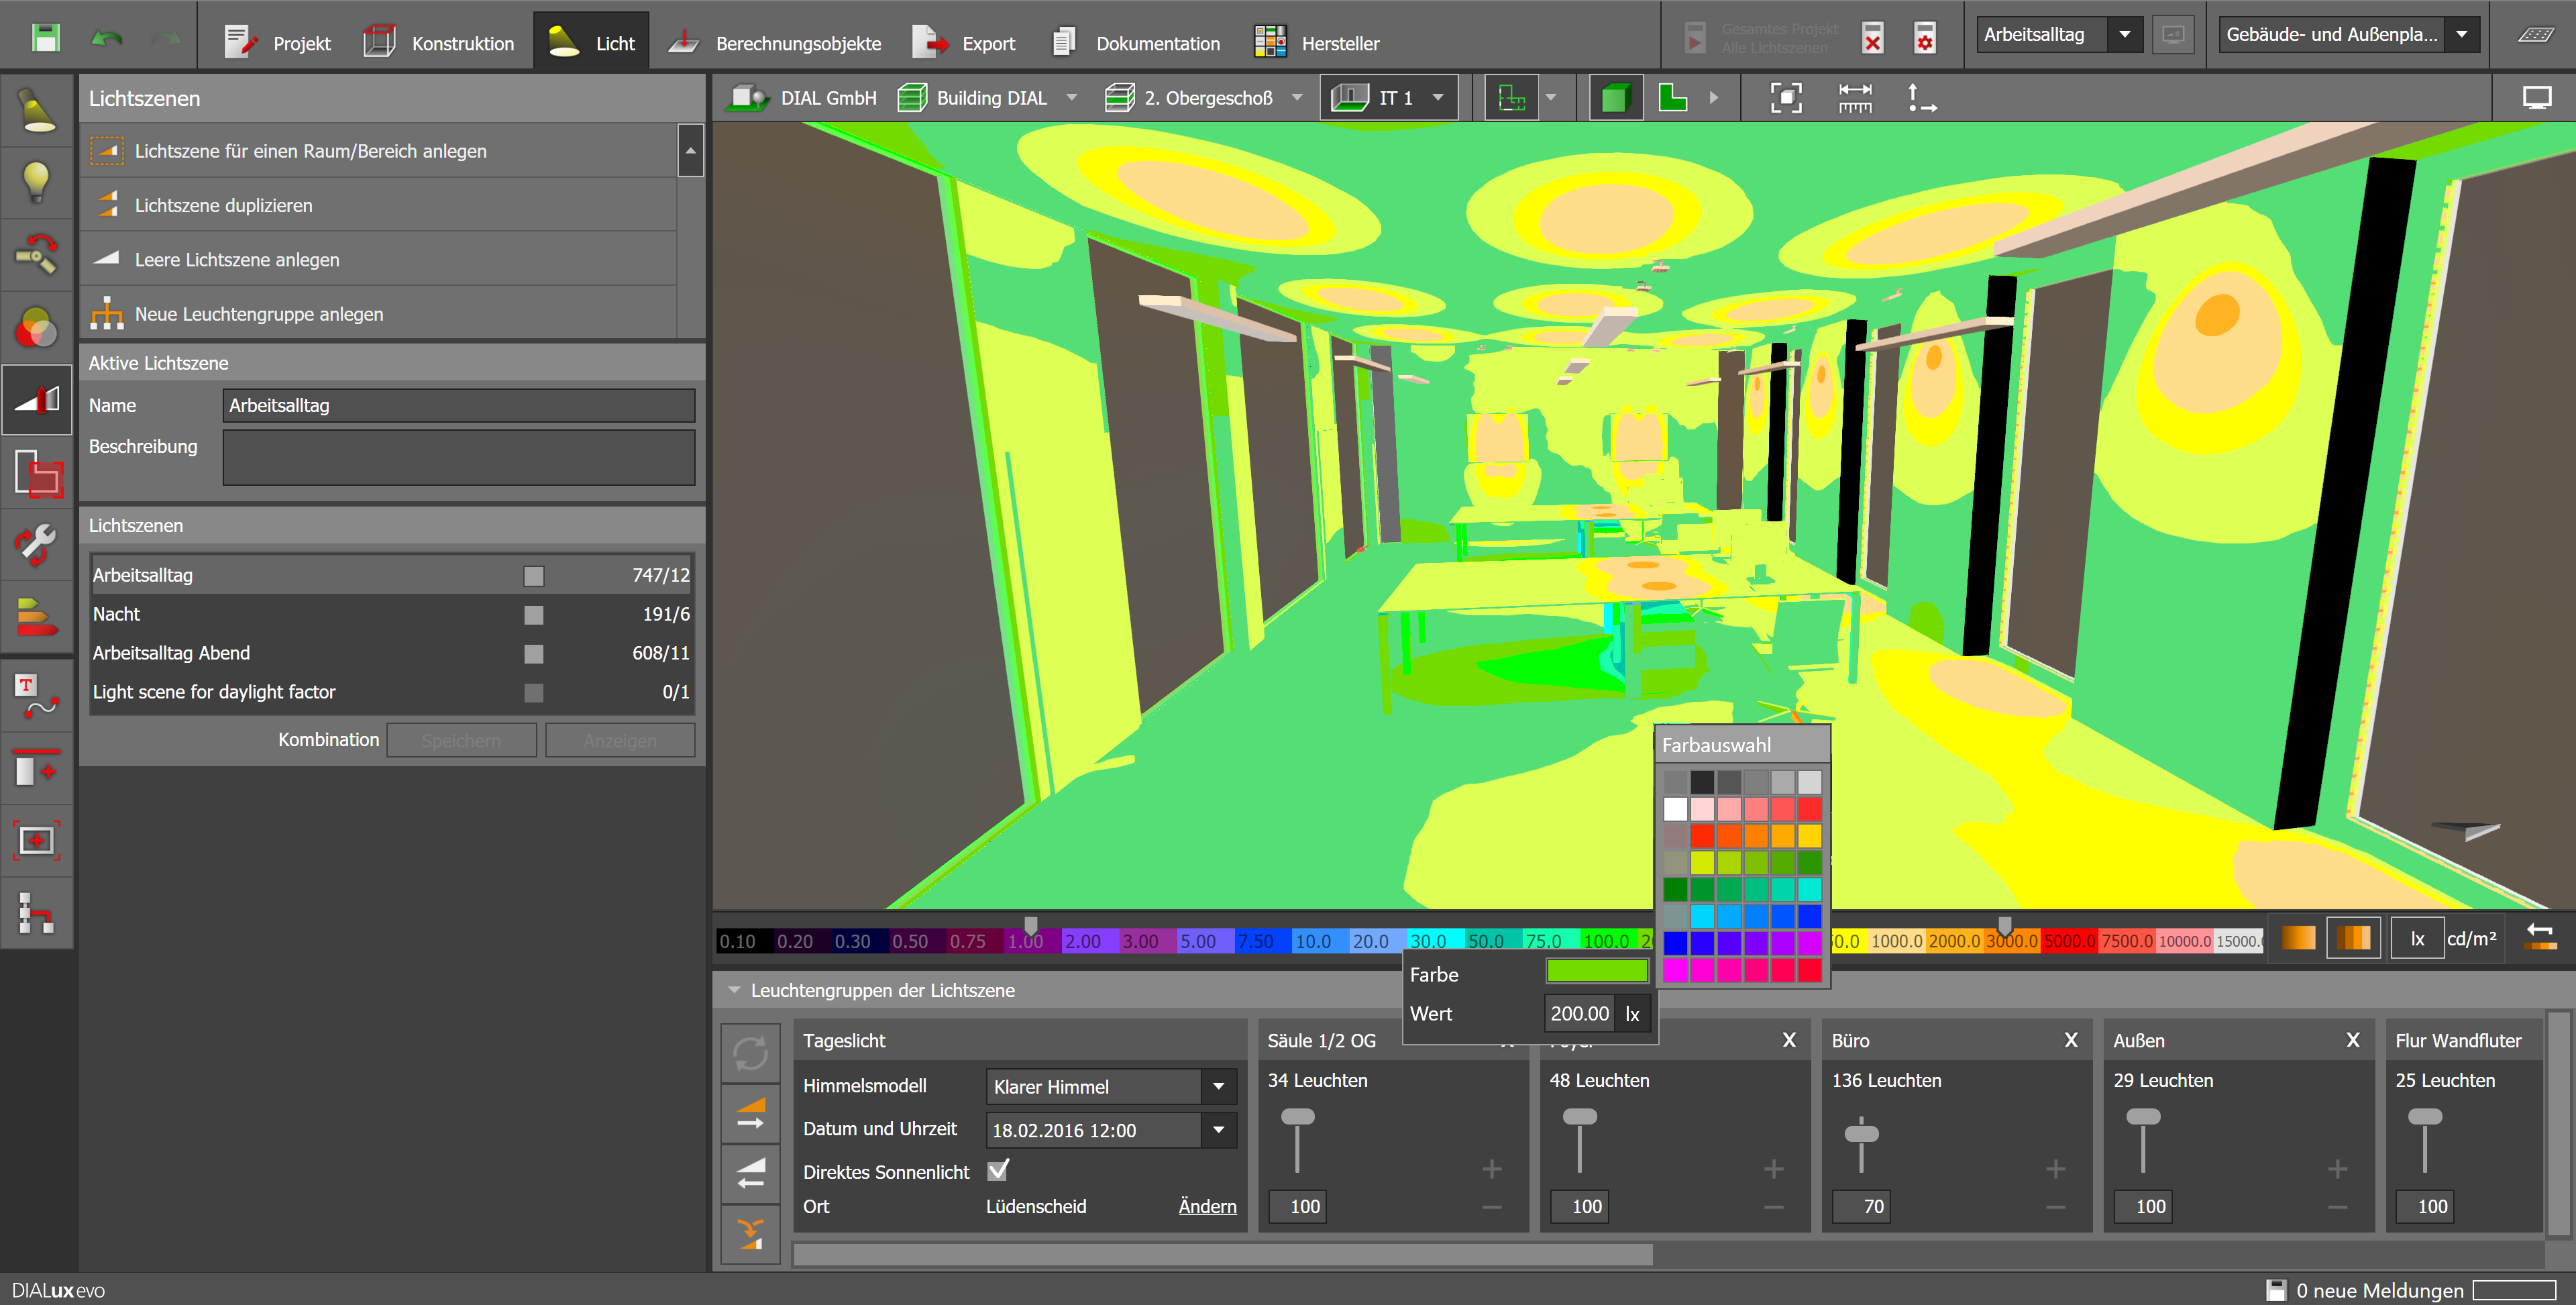The image size is (2576, 1305).
Task: Open the Arbeitsalltag scene dropdown at top
Action: tap(2124, 35)
